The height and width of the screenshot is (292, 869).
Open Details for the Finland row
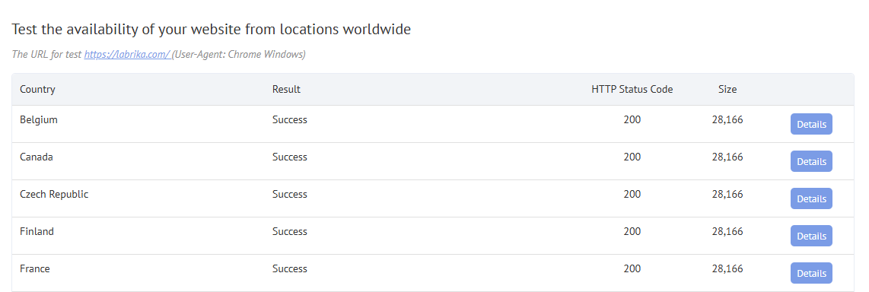click(811, 236)
